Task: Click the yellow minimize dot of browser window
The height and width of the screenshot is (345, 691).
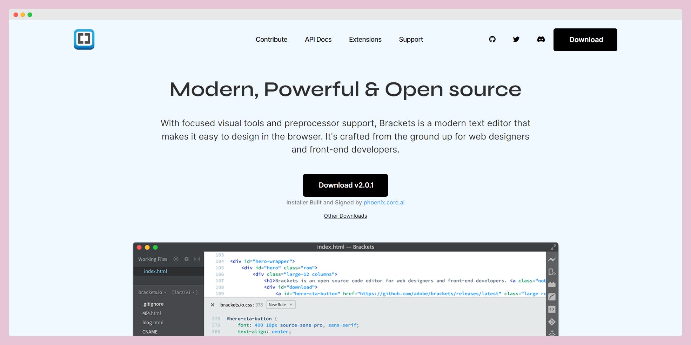Action: click(x=23, y=15)
